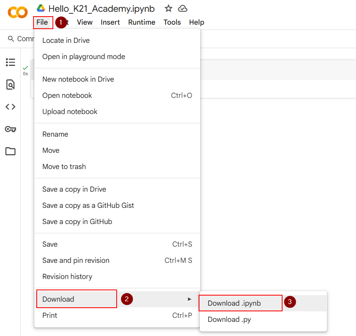This screenshot has width=356, height=336.
Task: Choose Upload notebook
Action: click(x=117, y=112)
